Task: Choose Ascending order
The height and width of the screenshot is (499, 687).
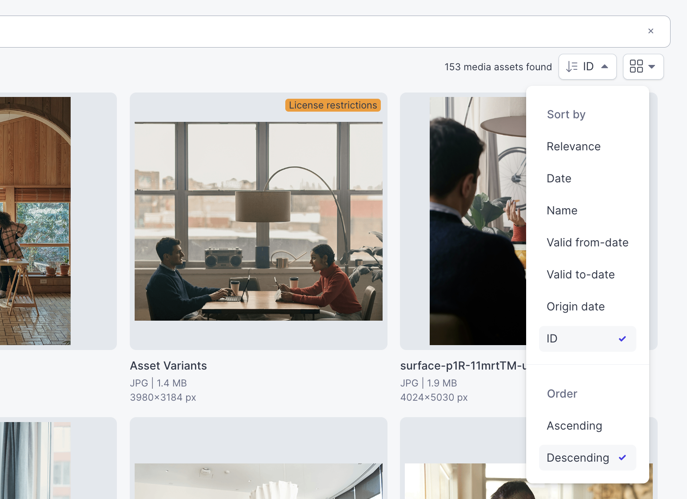Action: pyautogui.click(x=587, y=426)
